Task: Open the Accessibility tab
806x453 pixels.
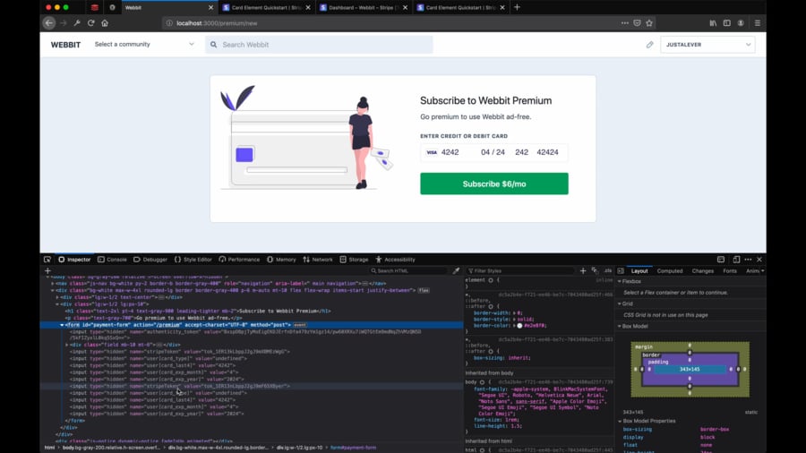Action: [395, 260]
